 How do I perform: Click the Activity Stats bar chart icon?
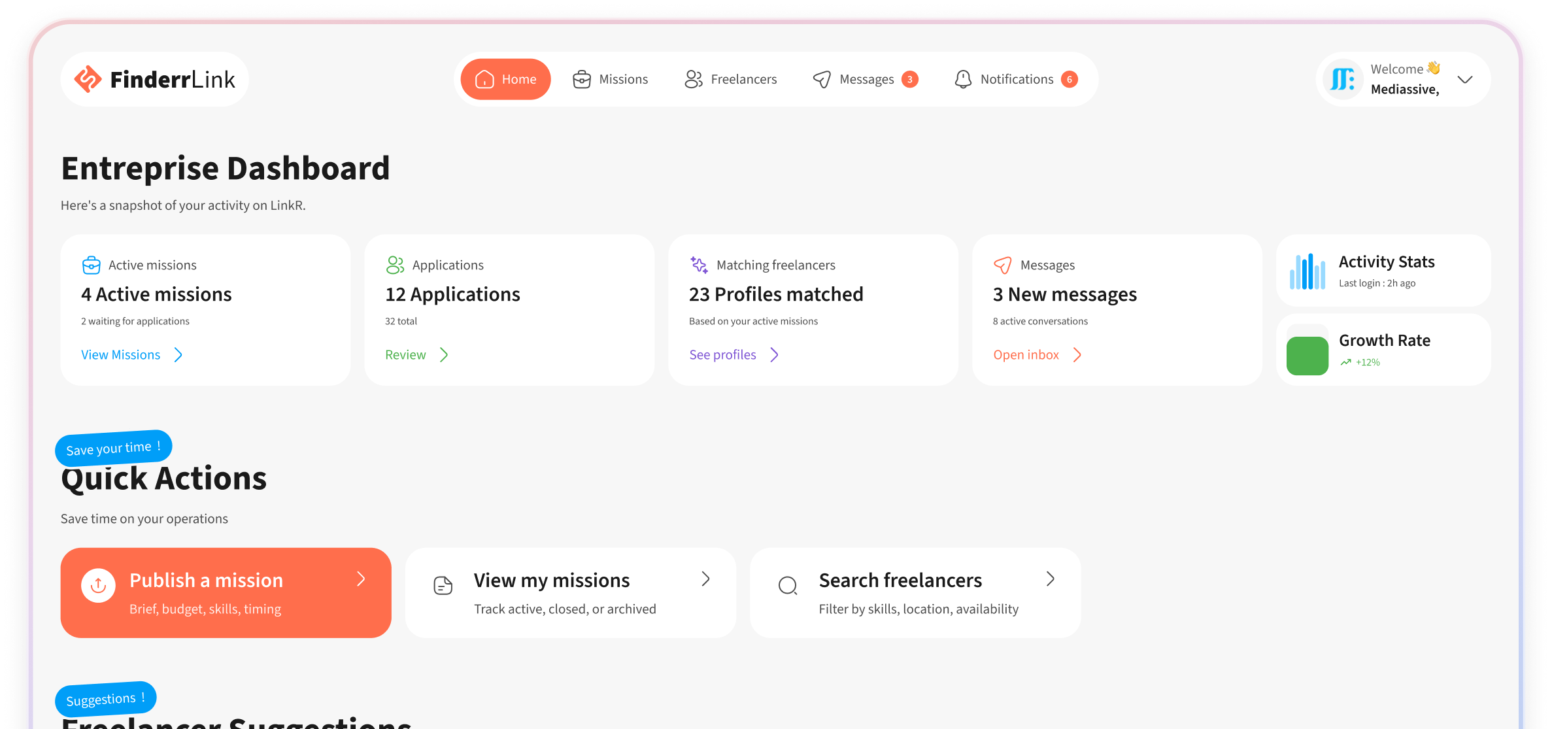click(1307, 271)
